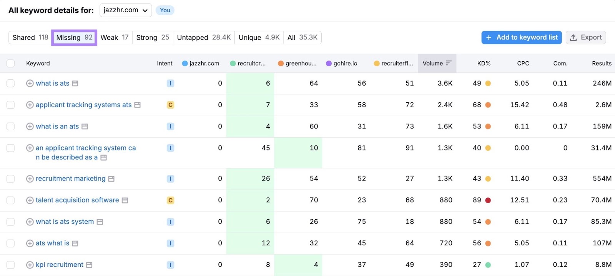Click the plus icon next to 'recruitment marketing'
The width and height of the screenshot is (615, 276).
pos(30,179)
